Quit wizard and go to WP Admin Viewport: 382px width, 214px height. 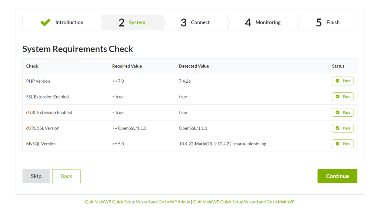(x=138, y=202)
